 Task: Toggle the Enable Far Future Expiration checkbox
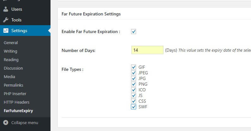(134, 31)
